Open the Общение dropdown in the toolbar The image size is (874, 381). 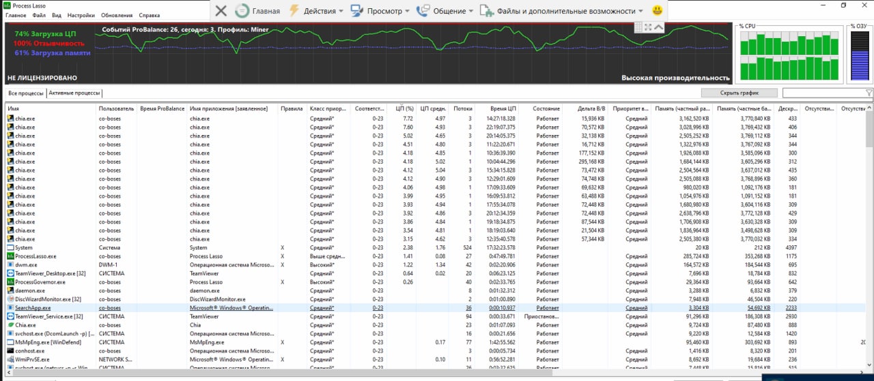(x=445, y=10)
